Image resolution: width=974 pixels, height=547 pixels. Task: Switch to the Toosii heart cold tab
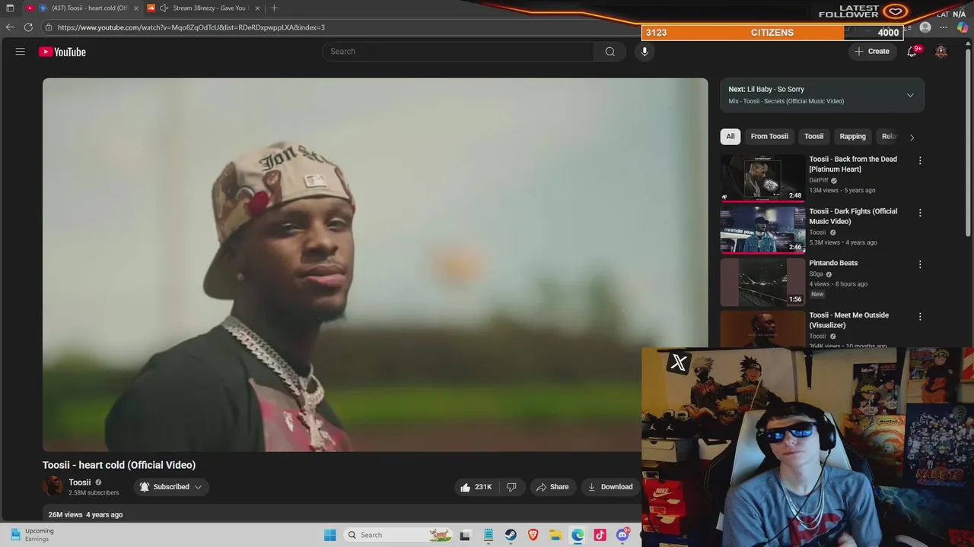click(84, 8)
